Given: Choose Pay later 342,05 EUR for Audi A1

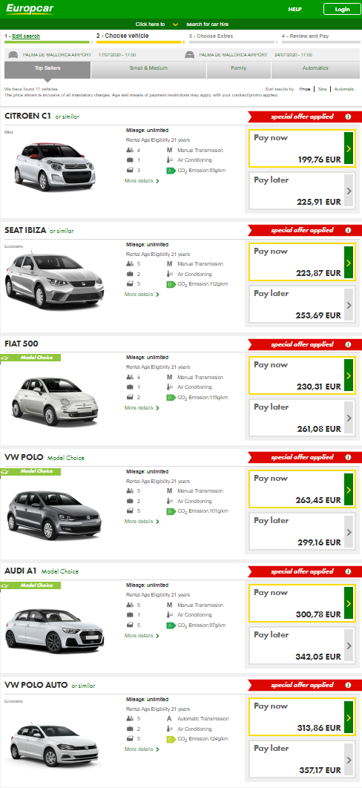Looking at the screenshot, I should click(x=302, y=646).
